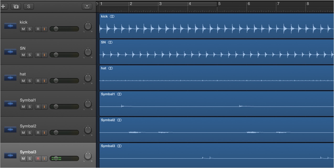
Task: Record-enable the kick track
Action: [x=38, y=29]
